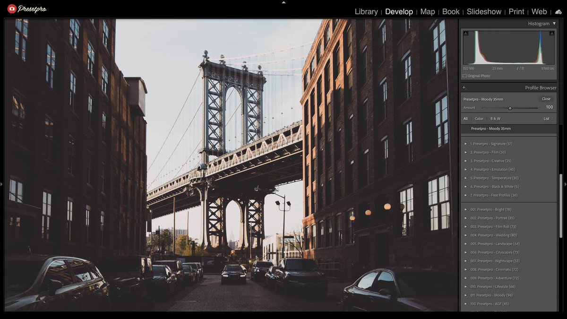Expand 003. Presetpro - Film Roll (73)

tap(465, 226)
